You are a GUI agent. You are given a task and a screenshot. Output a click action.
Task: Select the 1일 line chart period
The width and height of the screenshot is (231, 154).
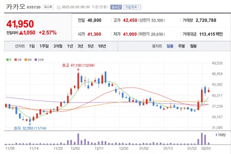pyautogui.click(x=32, y=46)
